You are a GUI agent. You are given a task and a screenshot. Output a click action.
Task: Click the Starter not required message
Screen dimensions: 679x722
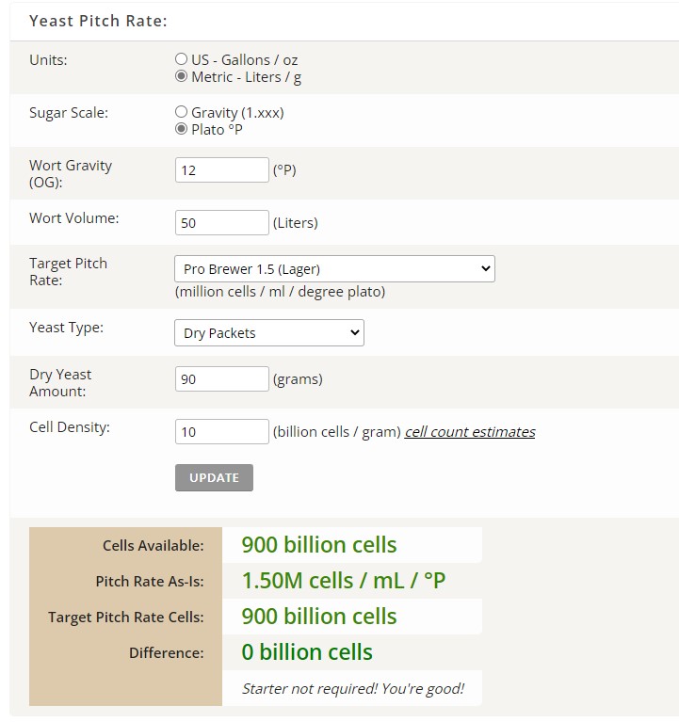[x=352, y=688]
